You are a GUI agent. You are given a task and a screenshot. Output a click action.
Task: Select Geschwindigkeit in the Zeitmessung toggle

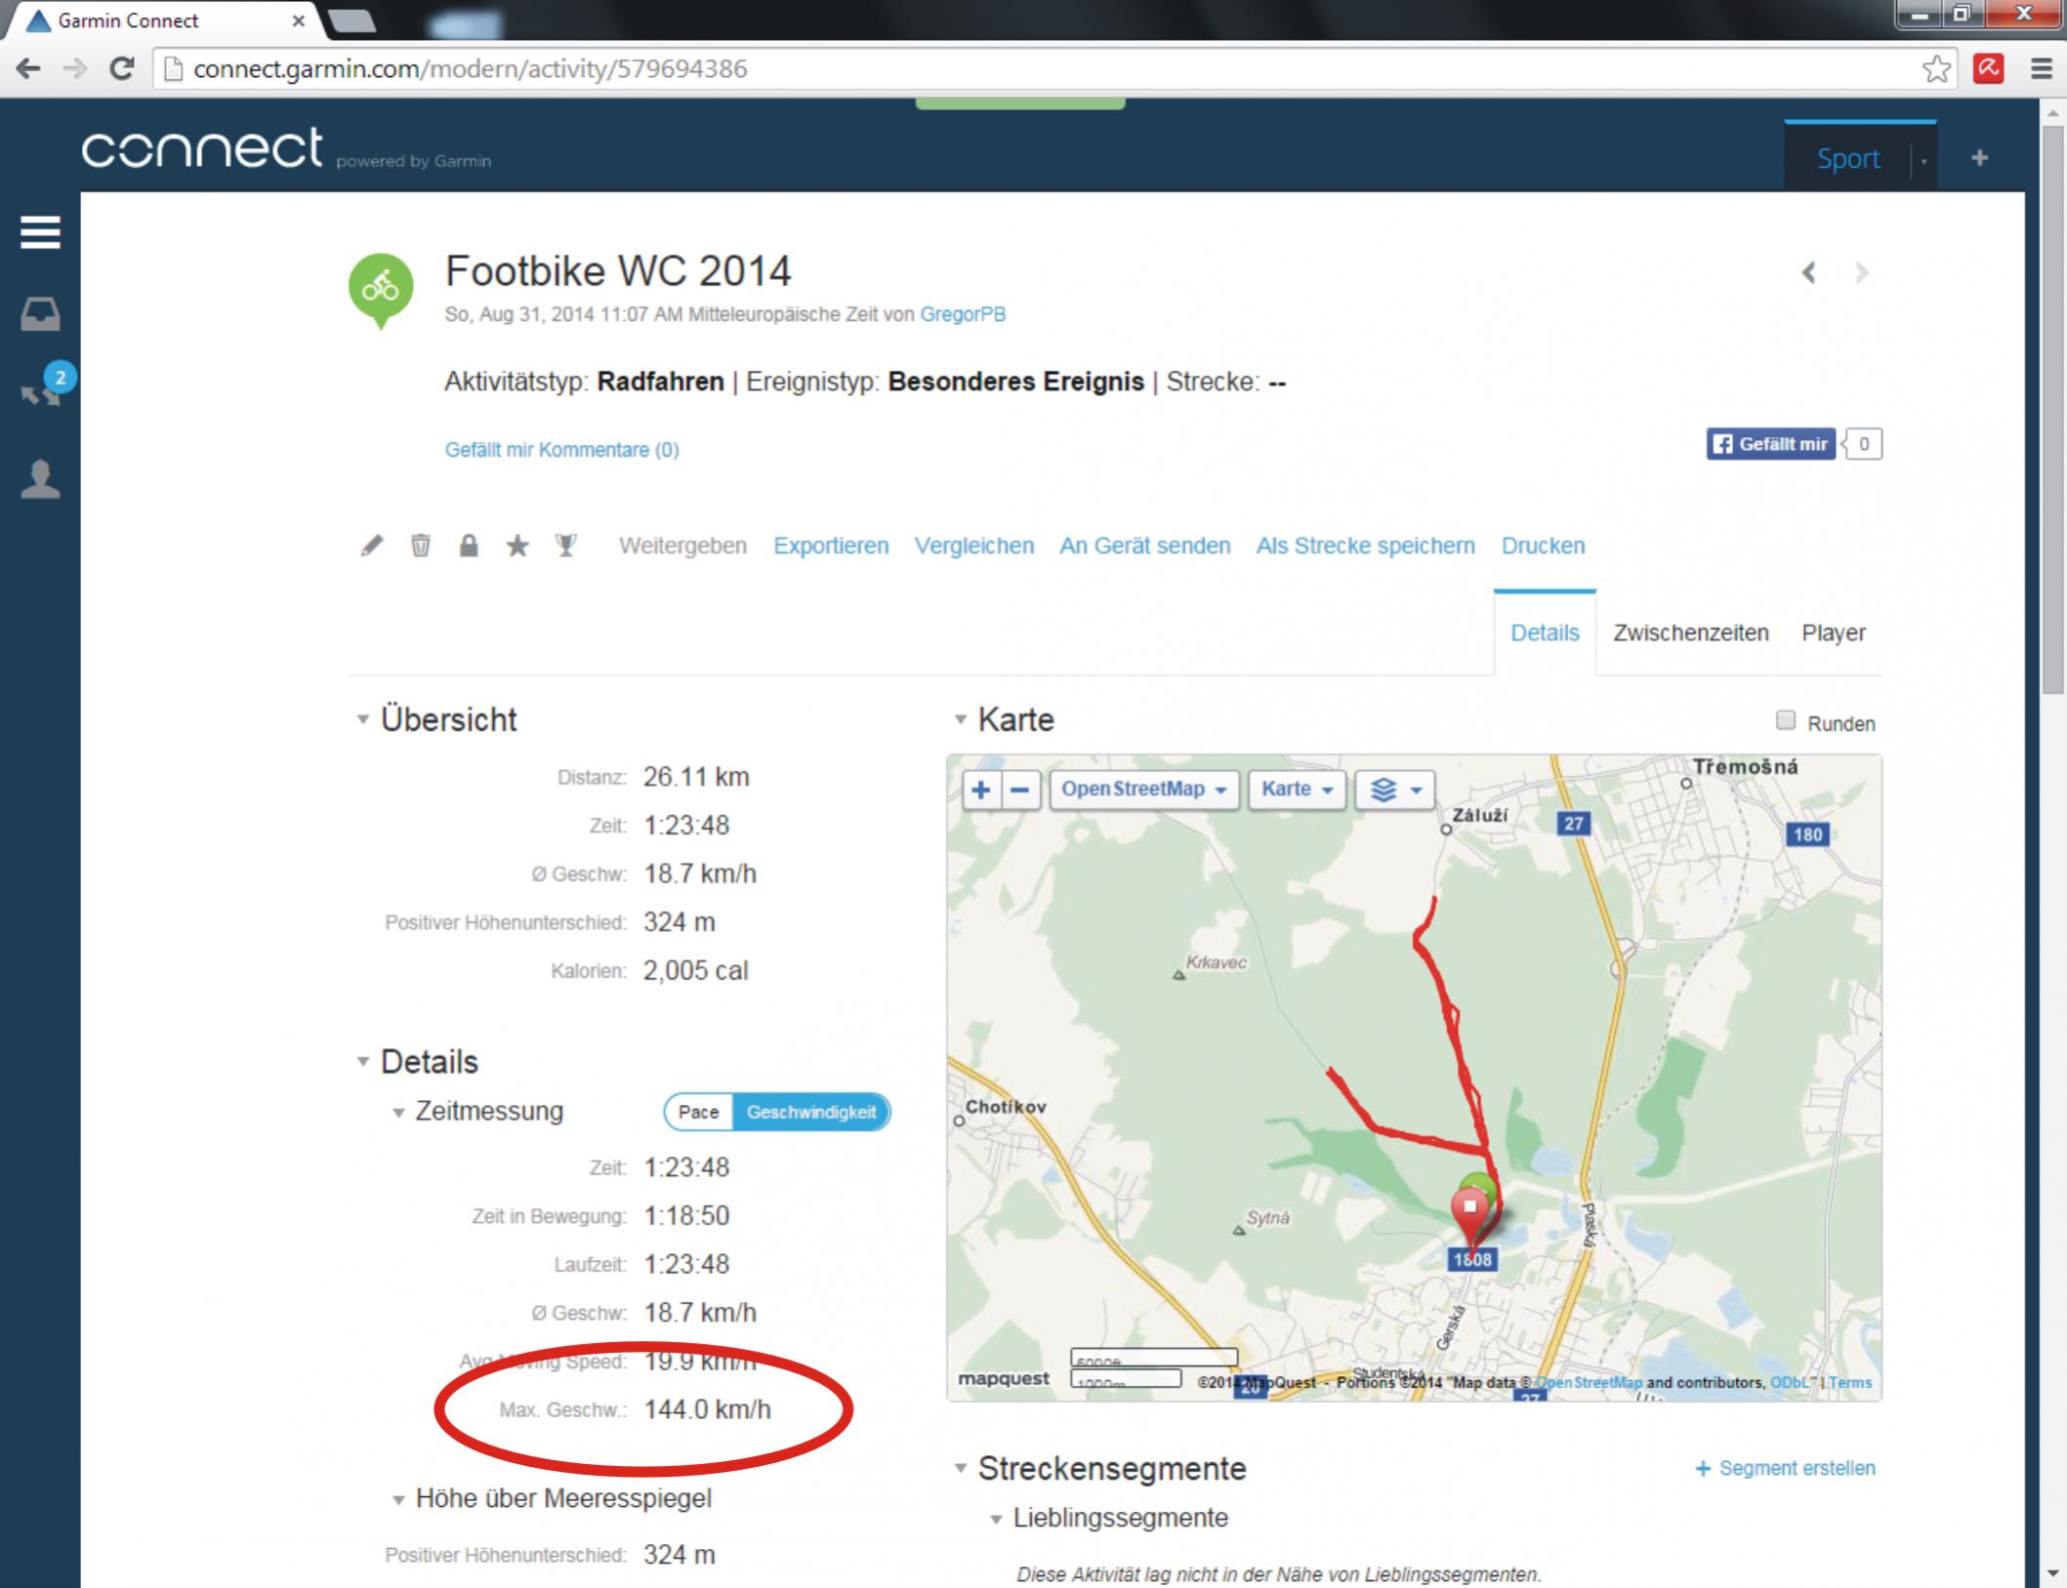[810, 1112]
